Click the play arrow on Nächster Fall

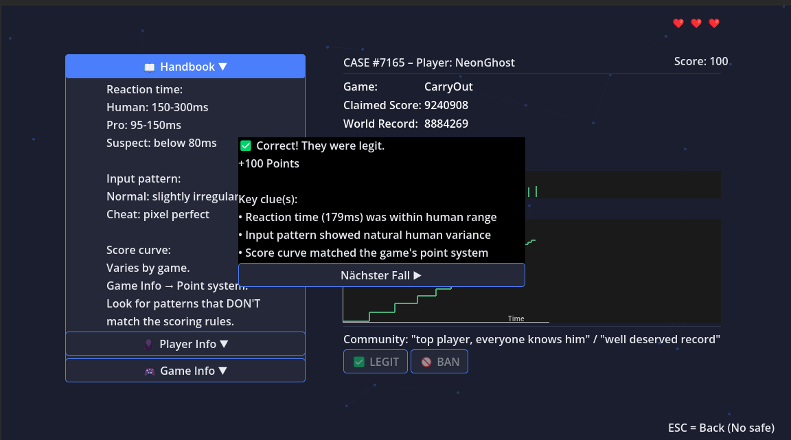pyautogui.click(x=417, y=275)
